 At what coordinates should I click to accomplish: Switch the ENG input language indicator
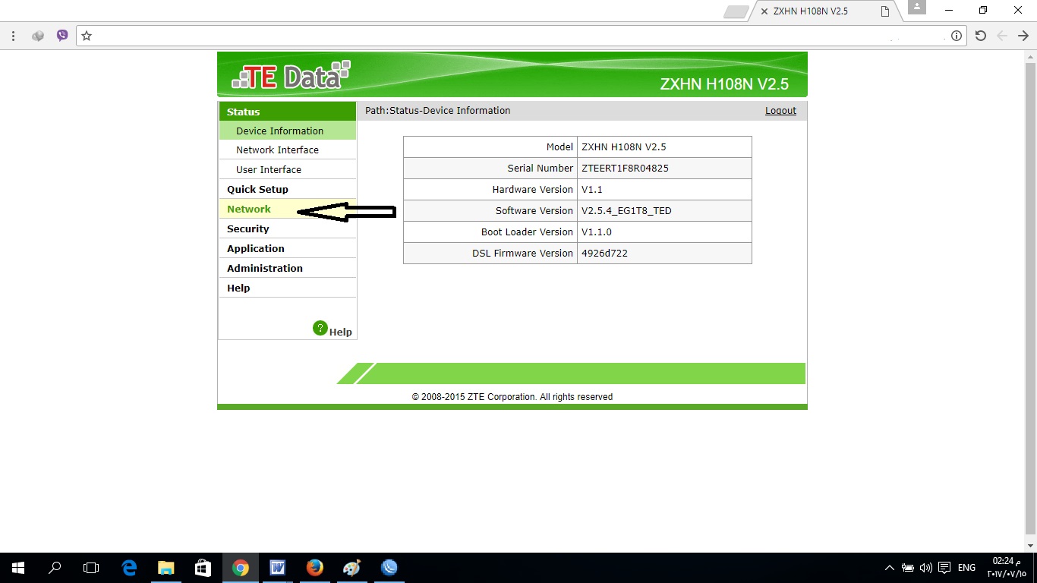[966, 568]
